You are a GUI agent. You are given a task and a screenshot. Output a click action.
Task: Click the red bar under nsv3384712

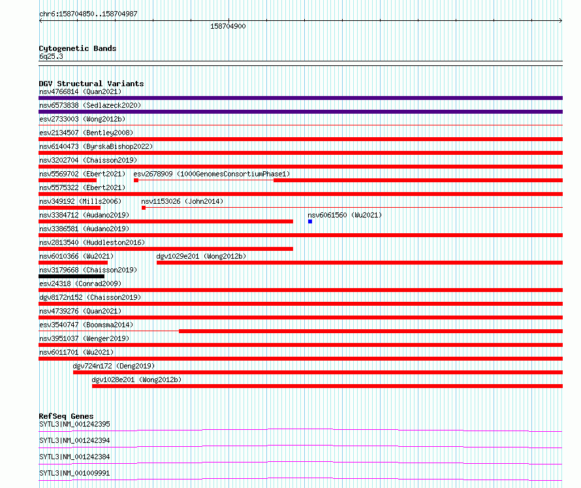[x=166, y=221]
